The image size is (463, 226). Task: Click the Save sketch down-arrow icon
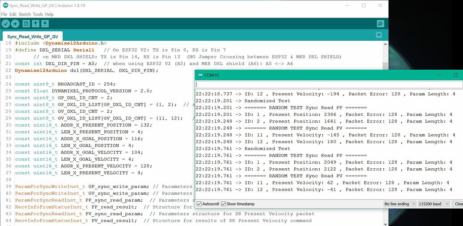(45, 24)
